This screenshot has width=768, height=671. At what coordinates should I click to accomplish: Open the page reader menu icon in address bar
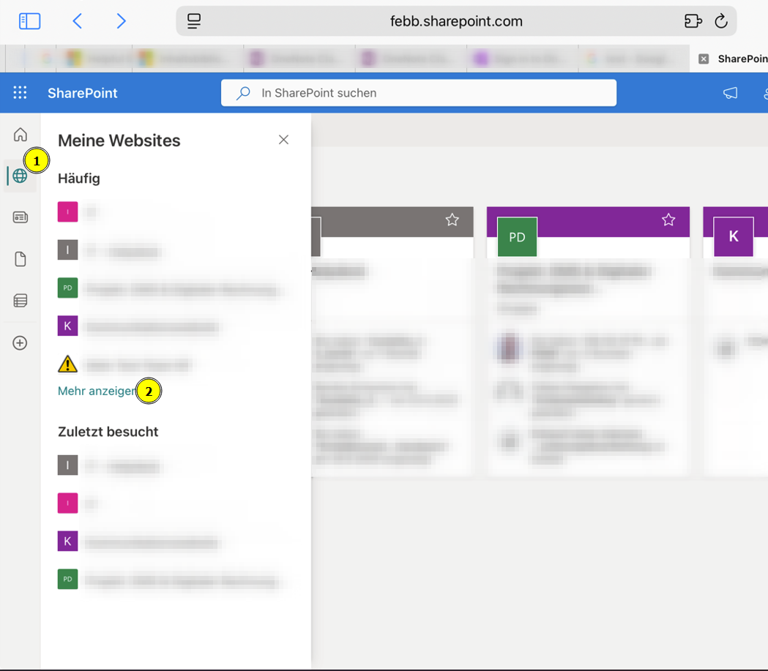[x=194, y=21]
